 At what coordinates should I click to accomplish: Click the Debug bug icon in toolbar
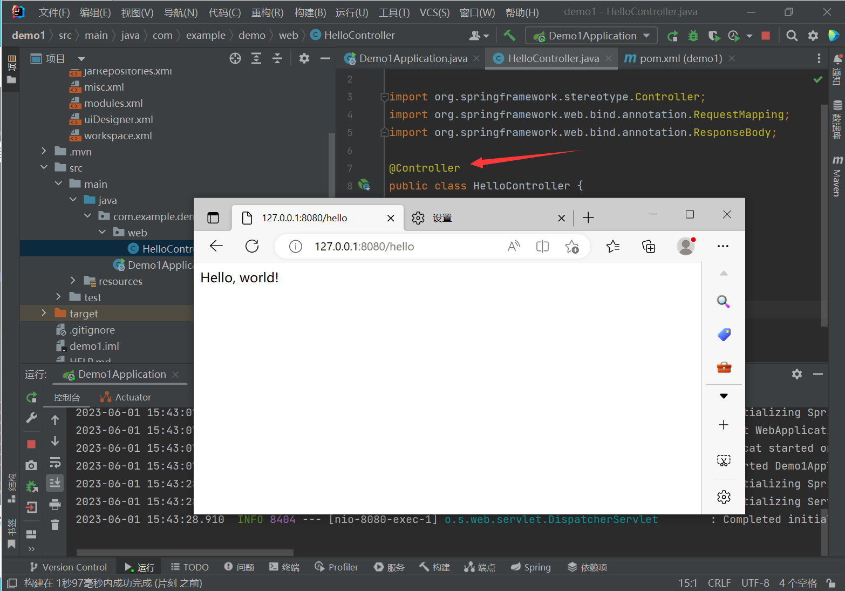pyautogui.click(x=693, y=36)
